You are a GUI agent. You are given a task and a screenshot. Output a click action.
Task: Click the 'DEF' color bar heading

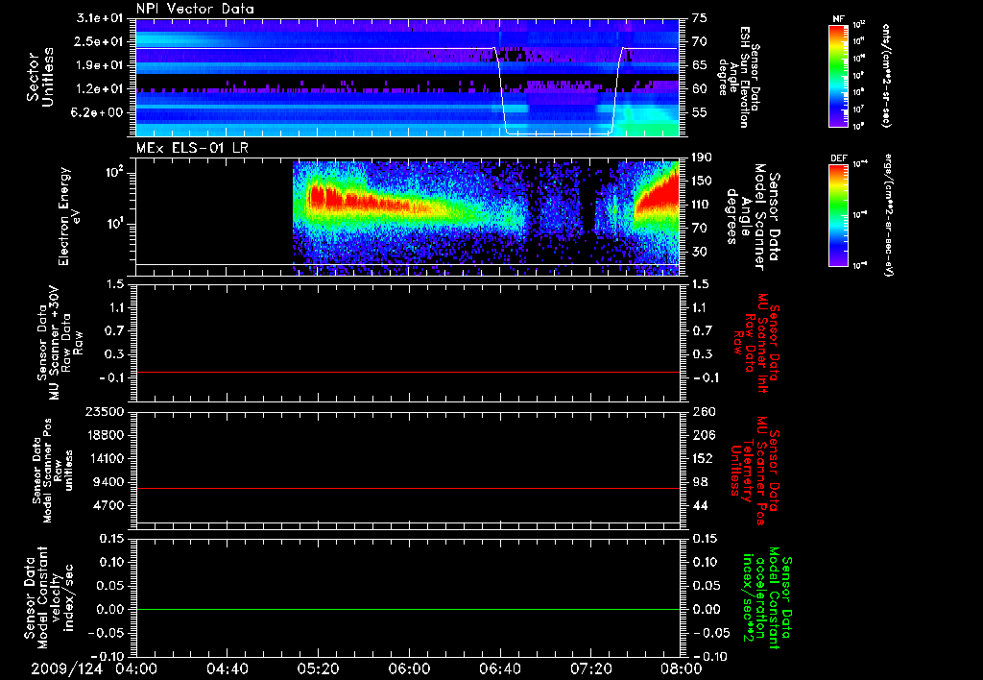pyautogui.click(x=839, y=158)
